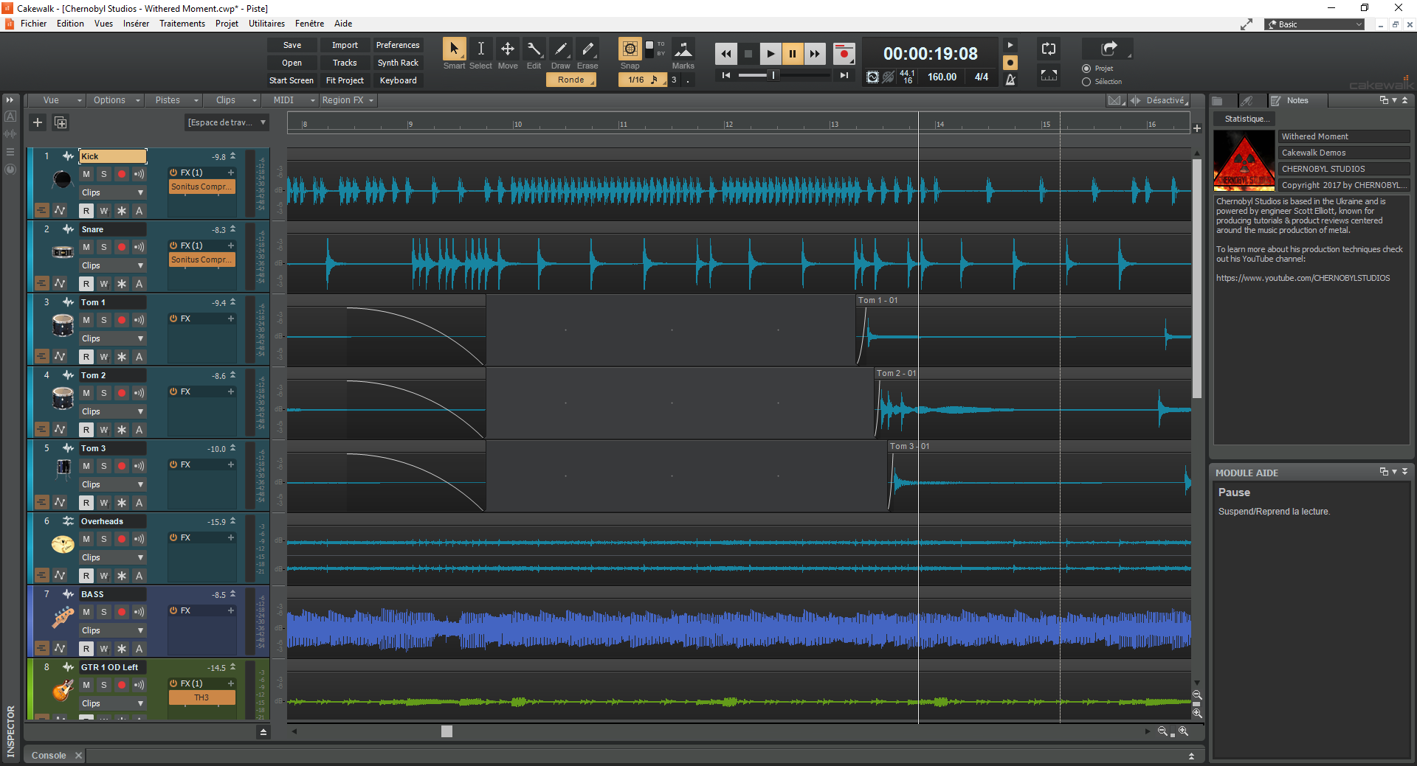Select the Sélection export radio button

[1086, 82]
